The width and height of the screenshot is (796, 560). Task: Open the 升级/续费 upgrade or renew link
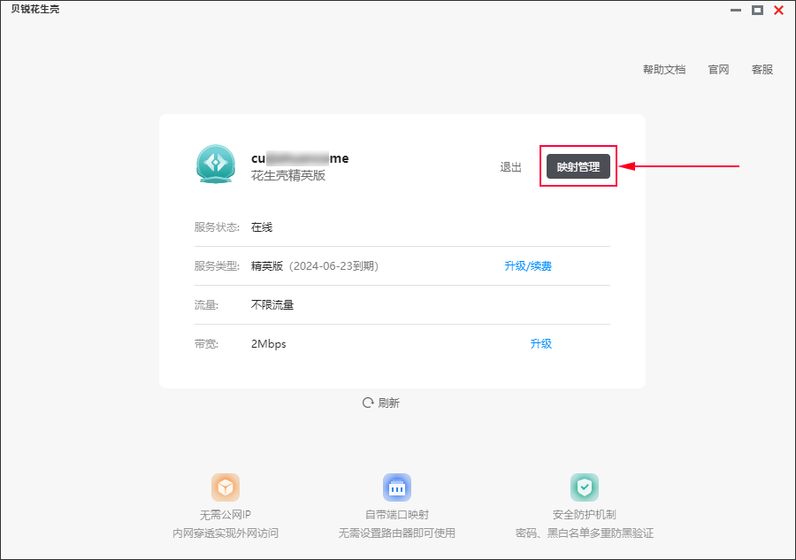coord(528,266)
